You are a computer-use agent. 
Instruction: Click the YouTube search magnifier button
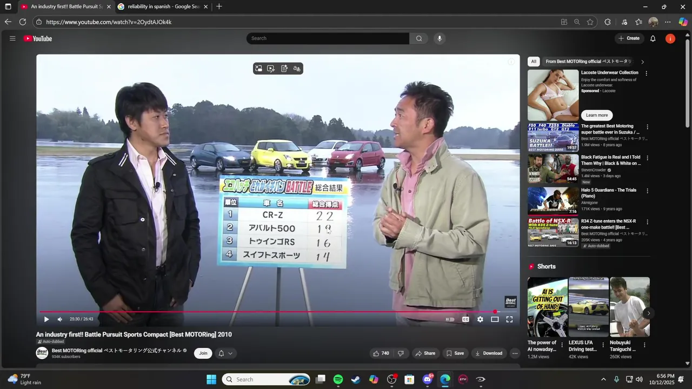pyautogui.click(x=419, y=38)
